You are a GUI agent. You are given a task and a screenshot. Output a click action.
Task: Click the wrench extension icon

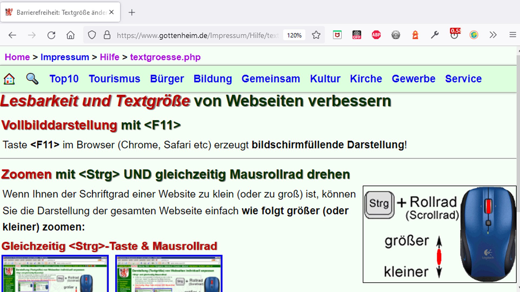pyautogui.click(x=434, y=35)
